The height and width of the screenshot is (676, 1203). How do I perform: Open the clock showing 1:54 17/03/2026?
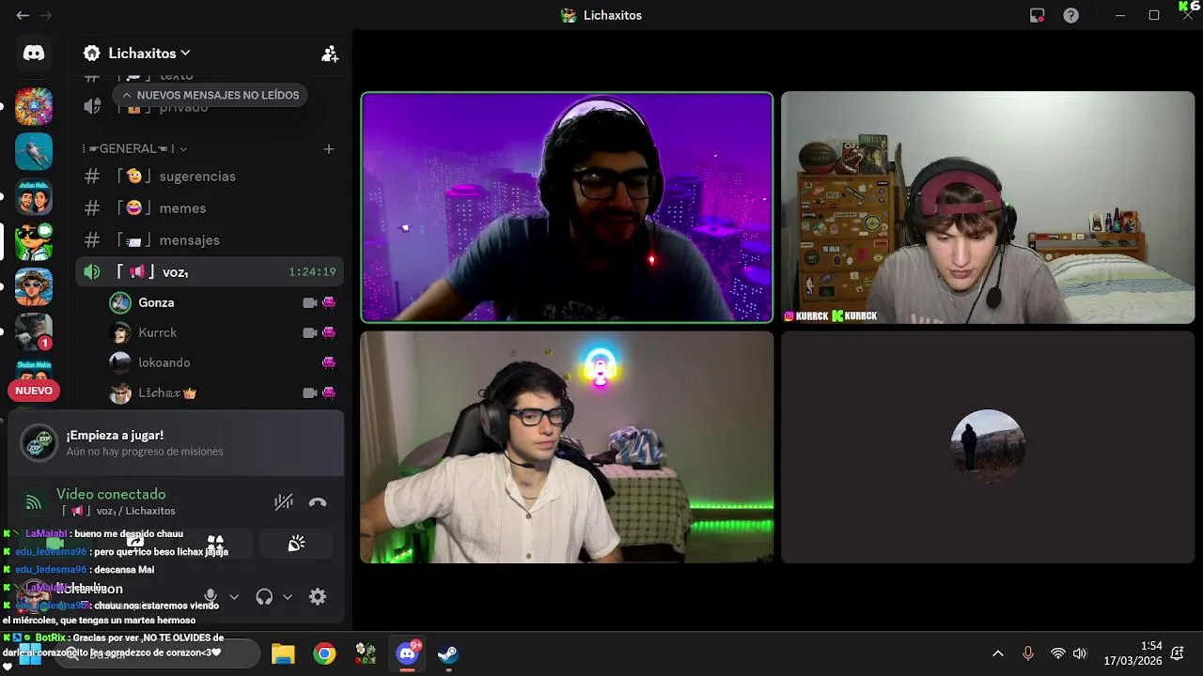pyautogui.click(x=1133, y=653)
